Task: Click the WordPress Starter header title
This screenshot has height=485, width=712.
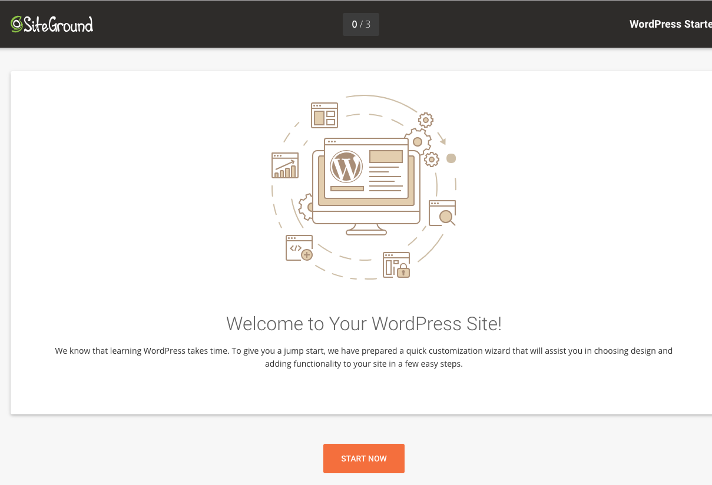Action: (x=670, y=24)
